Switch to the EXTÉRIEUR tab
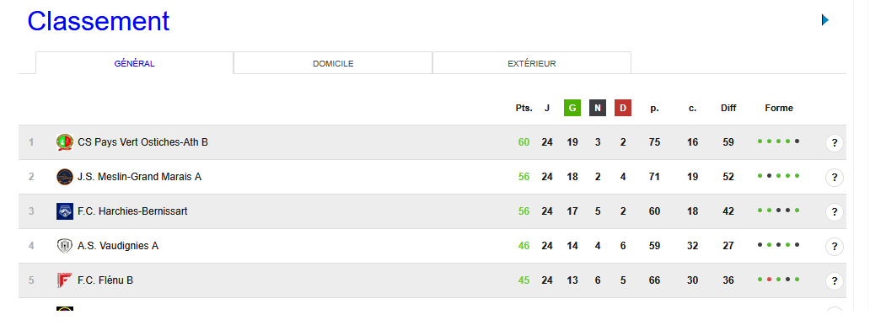Viewport: 870px width, 336px height. tap(532, 63)
